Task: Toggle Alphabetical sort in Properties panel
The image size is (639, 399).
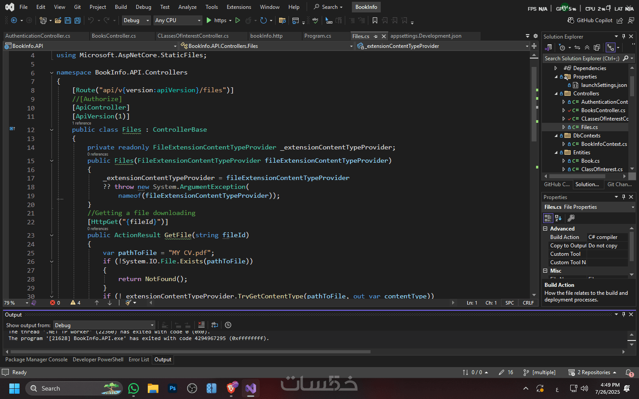Action: pos(559,218)
